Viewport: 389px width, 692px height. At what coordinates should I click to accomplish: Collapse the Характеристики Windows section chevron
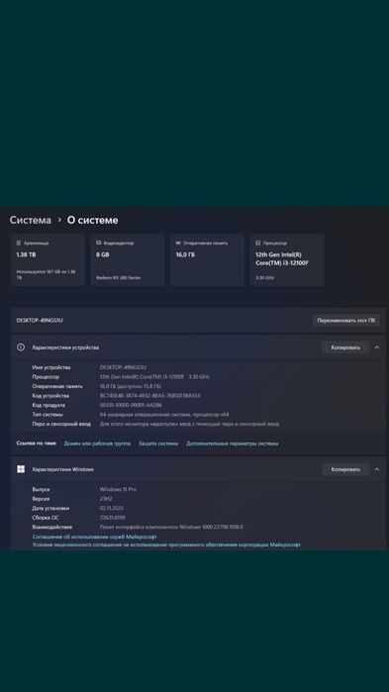pyautogui.click(x=377, y=469)
